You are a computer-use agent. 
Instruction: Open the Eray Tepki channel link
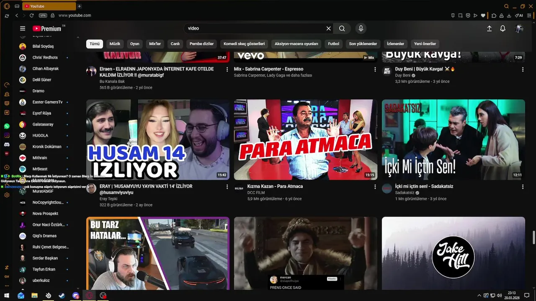[108, 199]
